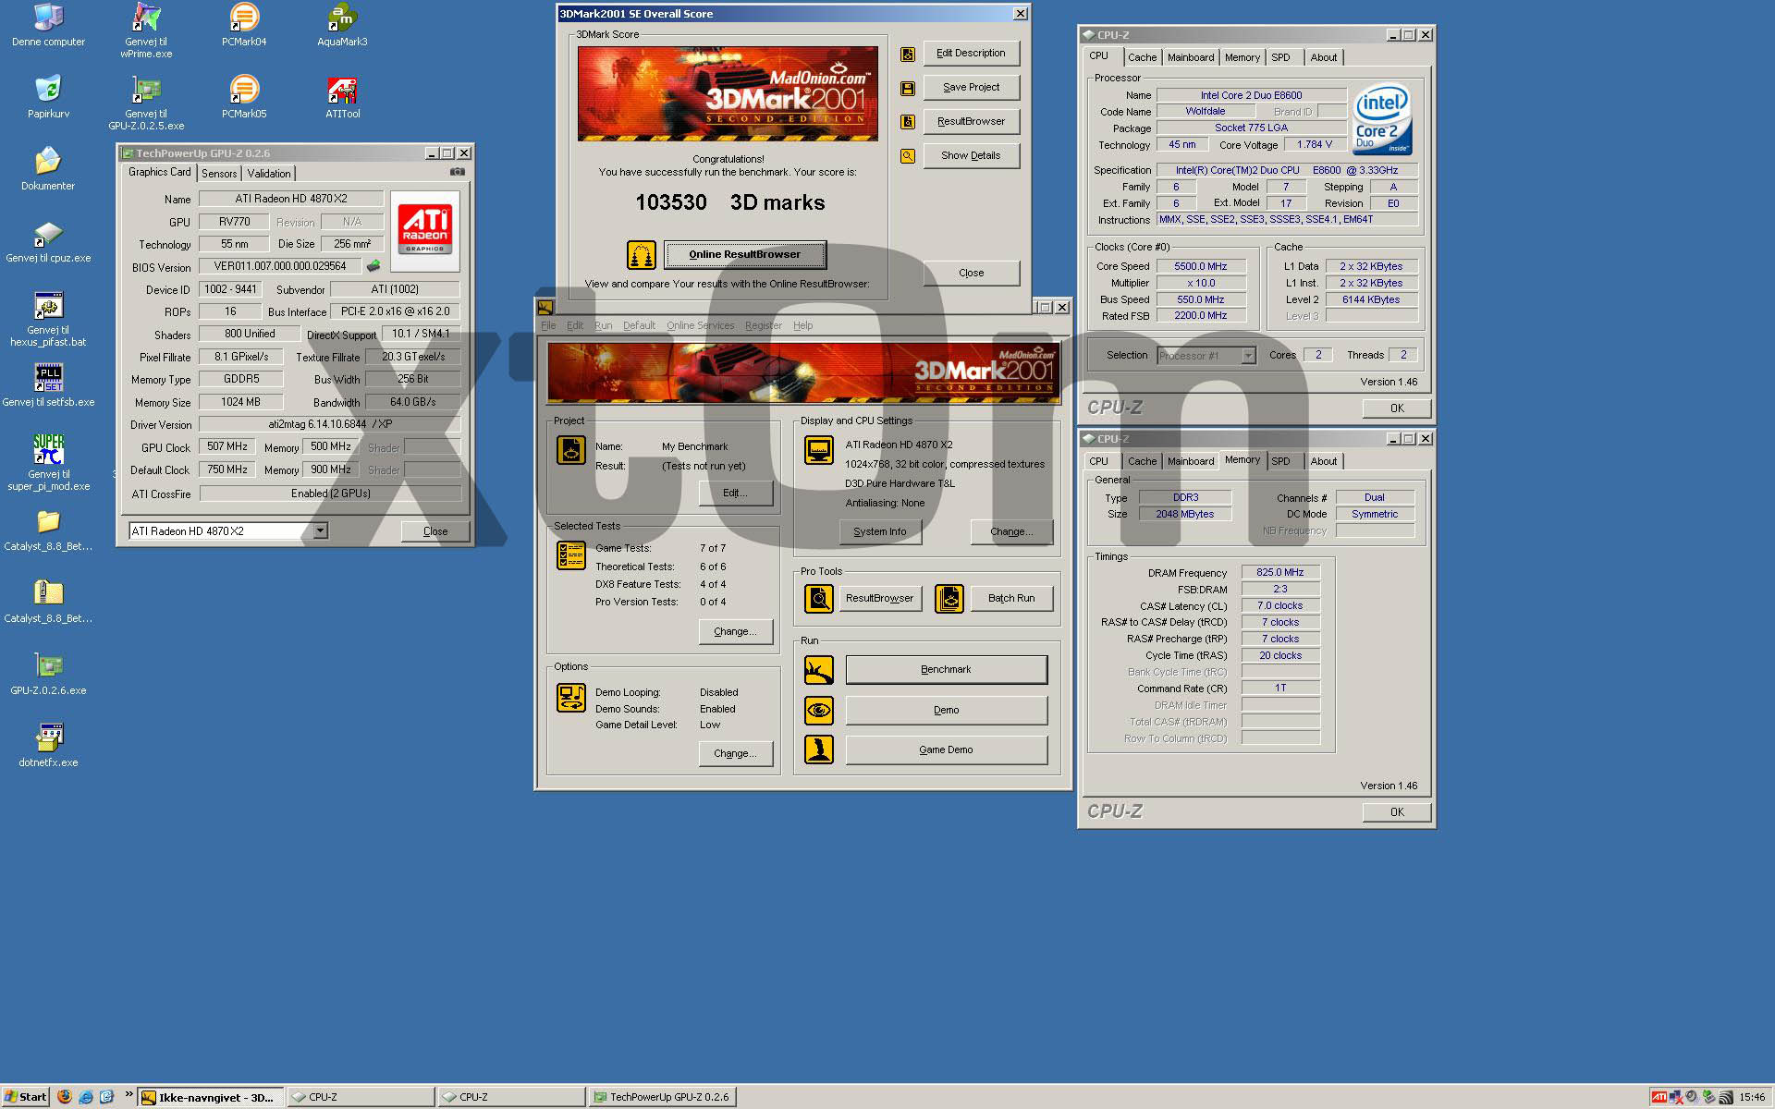
Task: Click the Online ResultBrowser people icon
Action: pyautogui.click(x=641, y=254)
